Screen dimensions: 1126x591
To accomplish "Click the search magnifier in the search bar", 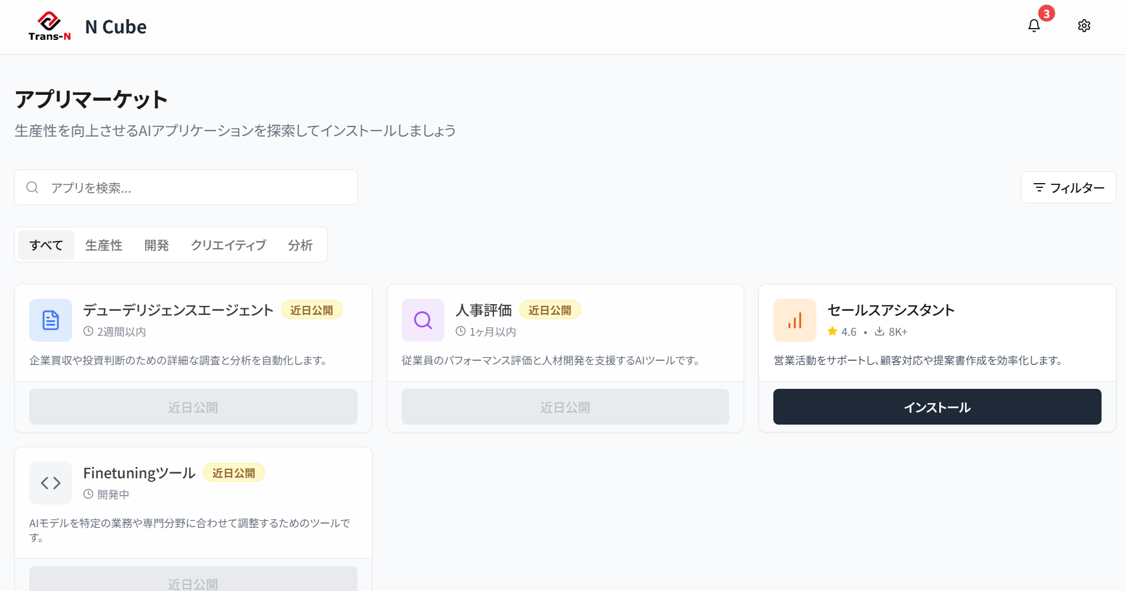I will click(x=32, y=187).
